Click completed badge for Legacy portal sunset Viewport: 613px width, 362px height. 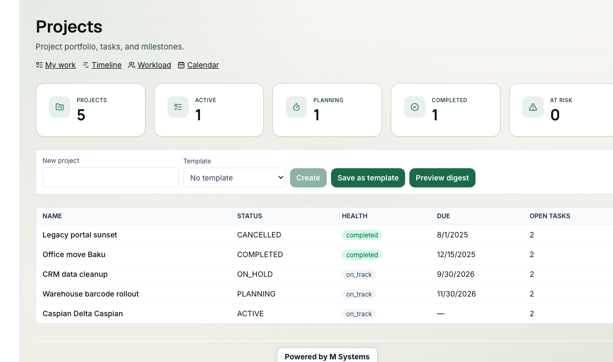(362, 235)
